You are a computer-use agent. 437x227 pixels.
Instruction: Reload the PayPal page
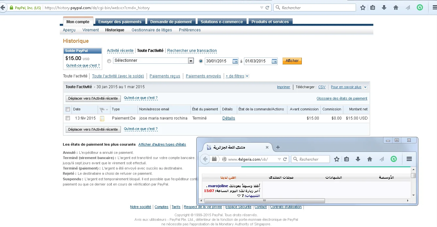point(267,8)
